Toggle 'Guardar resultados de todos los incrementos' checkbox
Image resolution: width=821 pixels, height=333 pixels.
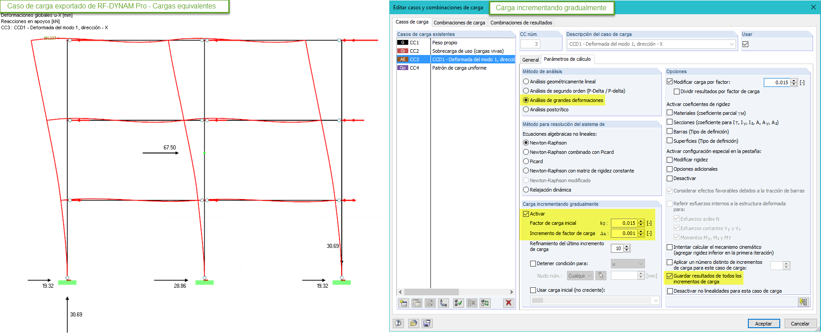click(670, 276)
